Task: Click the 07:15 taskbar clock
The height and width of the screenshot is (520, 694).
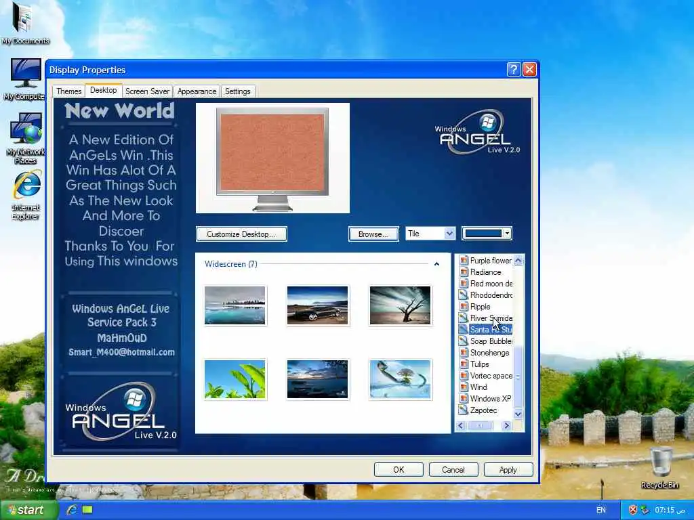Action: [670, 510]
